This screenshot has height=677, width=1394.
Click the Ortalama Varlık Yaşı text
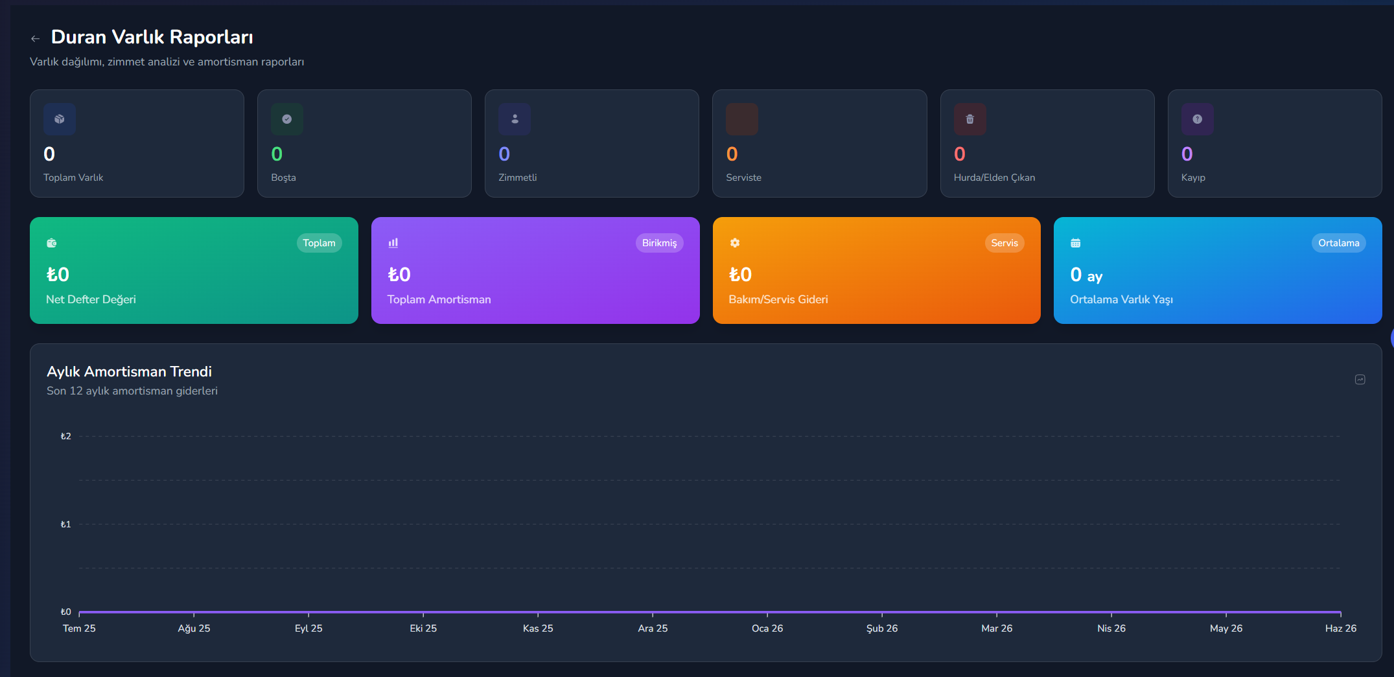(x=1122, y=299)
